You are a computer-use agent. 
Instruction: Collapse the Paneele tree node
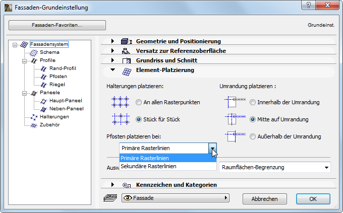click(24, 94)
